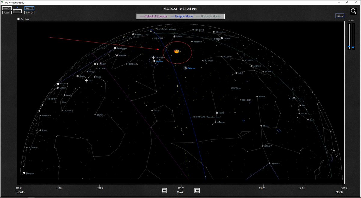
Task: Click the Hamal star label
Action: pos(222,113)
